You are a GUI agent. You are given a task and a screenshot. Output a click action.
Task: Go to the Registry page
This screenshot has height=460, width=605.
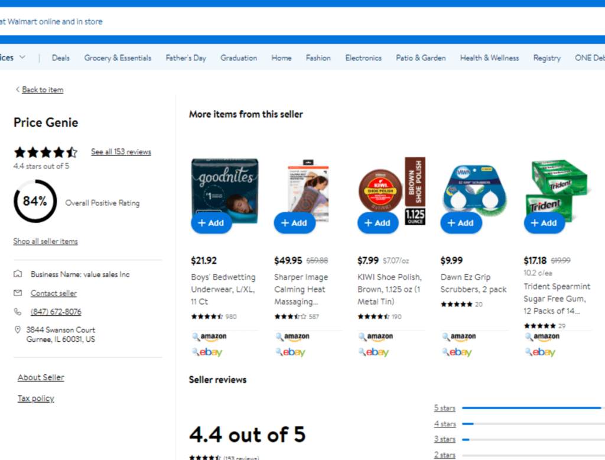click(x=547, y=58)
